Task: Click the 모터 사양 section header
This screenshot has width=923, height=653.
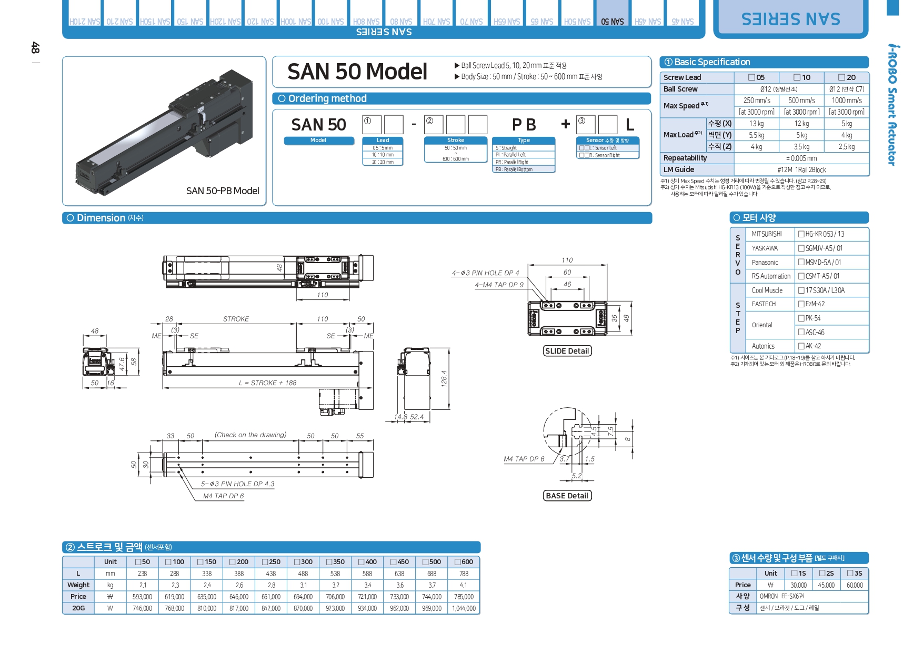Action: [799, 218]
